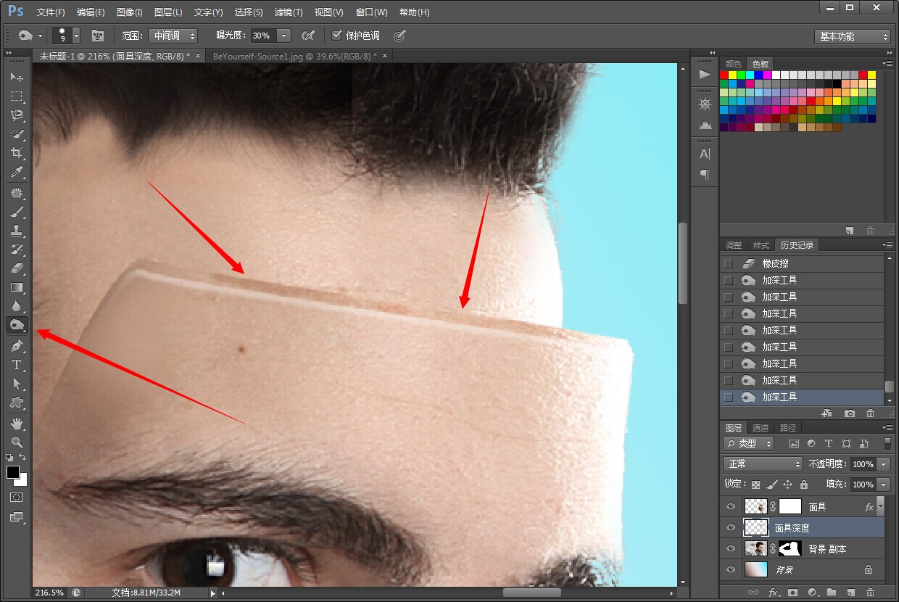The image size is (899, 602).
Task: Click the 曝光度 30% input field
Action: (264, 36)
